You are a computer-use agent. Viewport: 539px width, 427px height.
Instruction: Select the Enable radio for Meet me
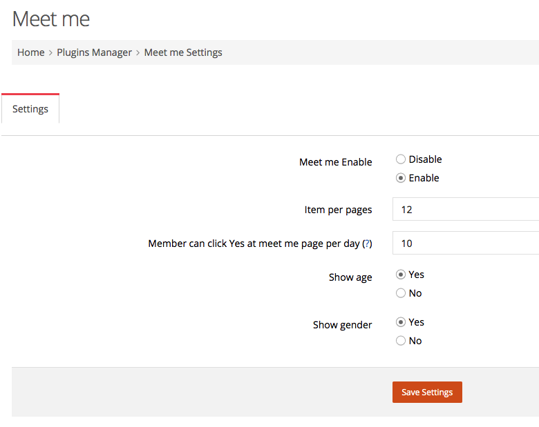(x=401, y=178)
